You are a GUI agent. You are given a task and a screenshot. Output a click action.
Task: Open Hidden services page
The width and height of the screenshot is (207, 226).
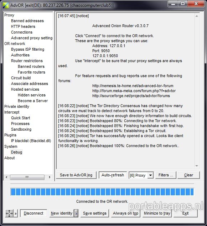click(x=31, y=95)
